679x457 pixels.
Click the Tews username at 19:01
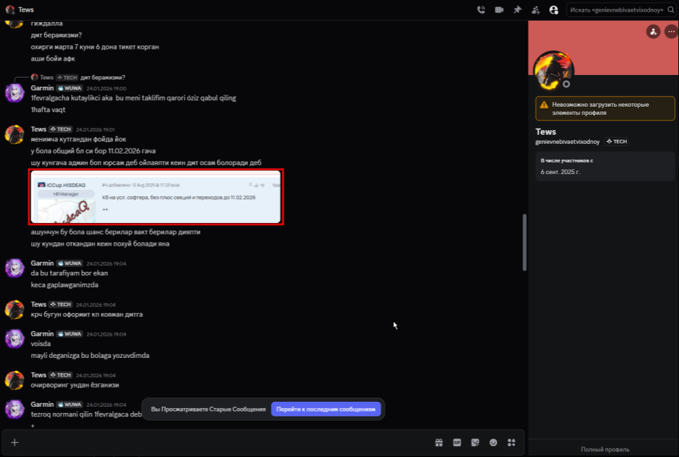39,129
